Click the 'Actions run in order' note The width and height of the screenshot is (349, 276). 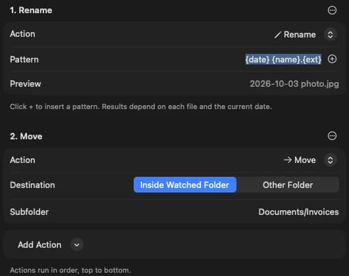point(70,270)
